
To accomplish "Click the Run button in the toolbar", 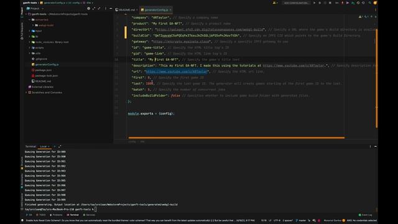I will click(315, 3).
